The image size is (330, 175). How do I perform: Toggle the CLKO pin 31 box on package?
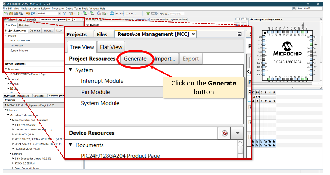click(311, 45)
